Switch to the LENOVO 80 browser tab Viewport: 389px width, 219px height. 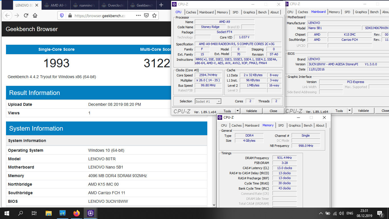(x=27, y=5)
